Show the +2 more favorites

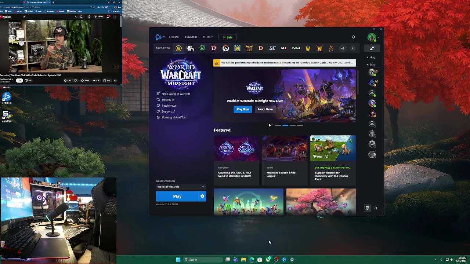pyautogui.click(x=343, y=48)
